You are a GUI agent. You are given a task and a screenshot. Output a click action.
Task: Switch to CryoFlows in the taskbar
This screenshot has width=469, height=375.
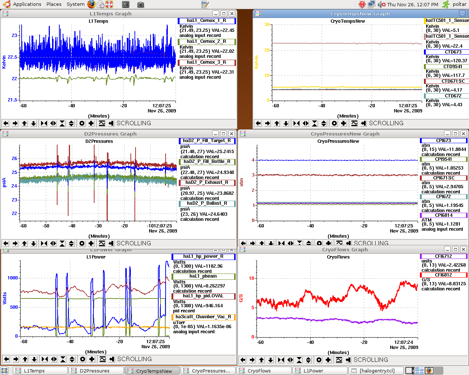(x=264, y=371)
